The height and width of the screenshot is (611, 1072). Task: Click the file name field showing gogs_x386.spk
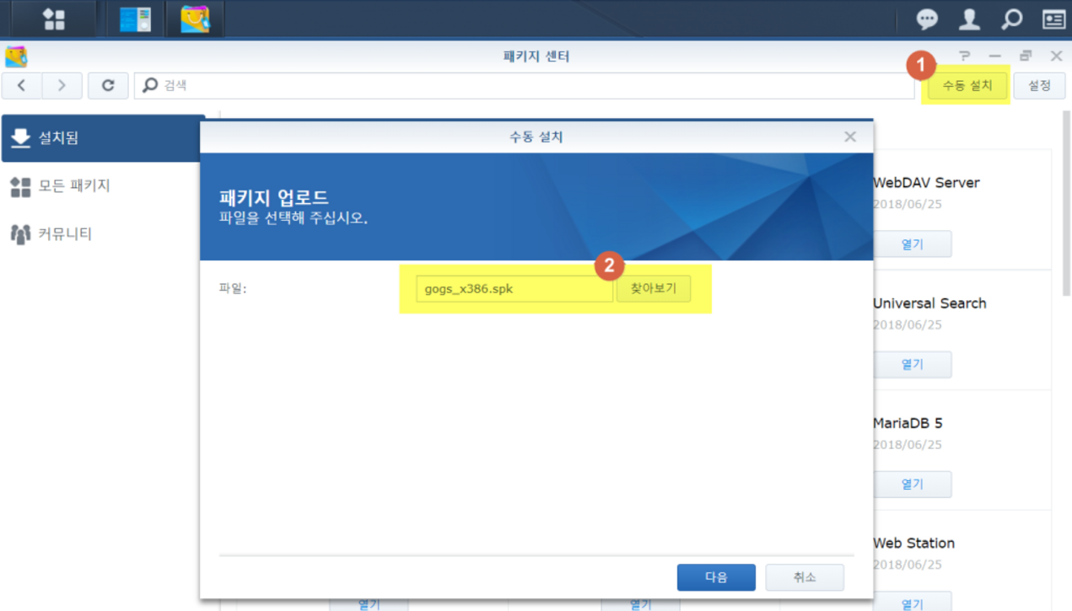[x=514, y=289]
